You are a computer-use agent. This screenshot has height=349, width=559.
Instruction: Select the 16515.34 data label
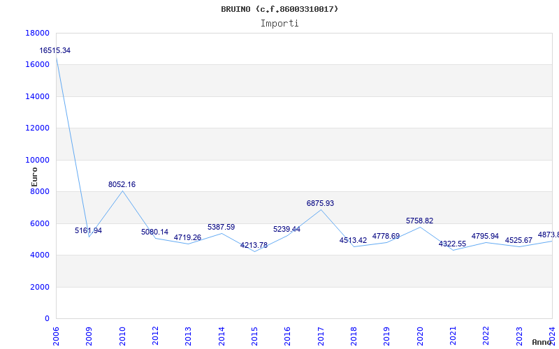55,50
